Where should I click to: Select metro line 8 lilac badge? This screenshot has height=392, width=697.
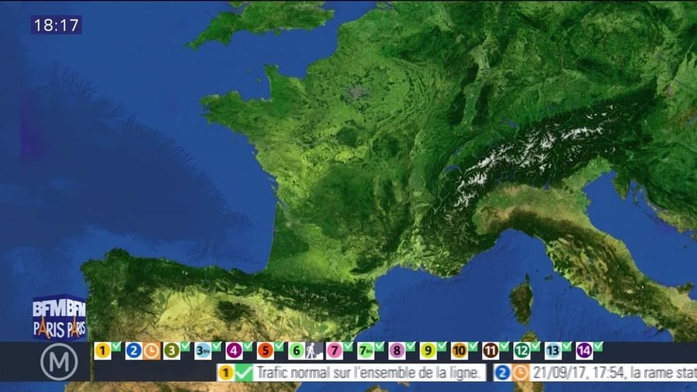pyautogui.click(x=397, y=350)
